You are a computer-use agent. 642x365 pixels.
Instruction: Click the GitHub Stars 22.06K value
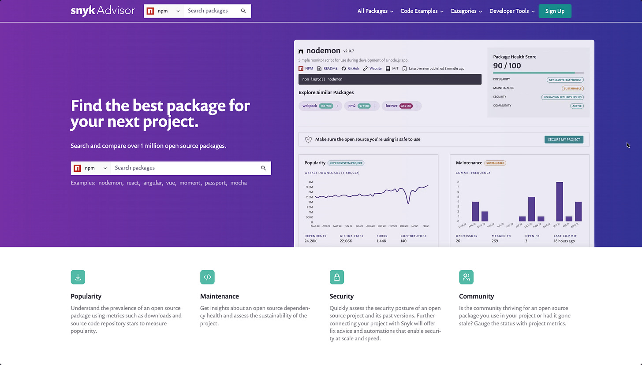click(346, 241)
